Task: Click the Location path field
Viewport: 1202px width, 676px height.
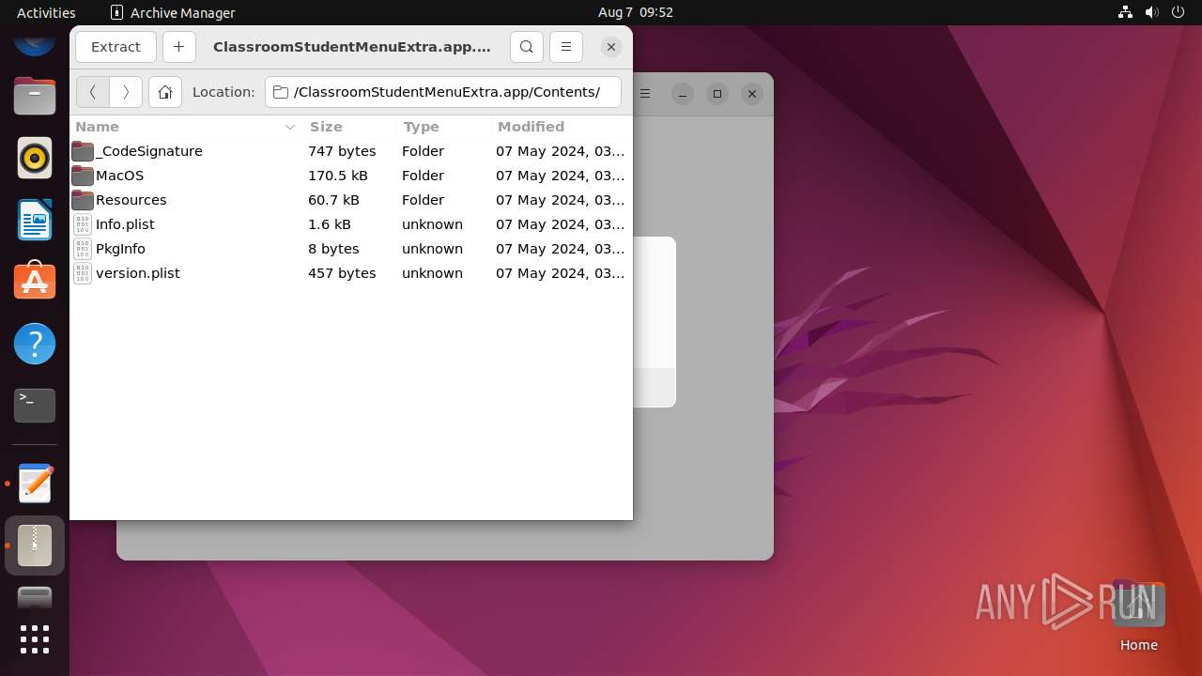Action: (443, 92)
